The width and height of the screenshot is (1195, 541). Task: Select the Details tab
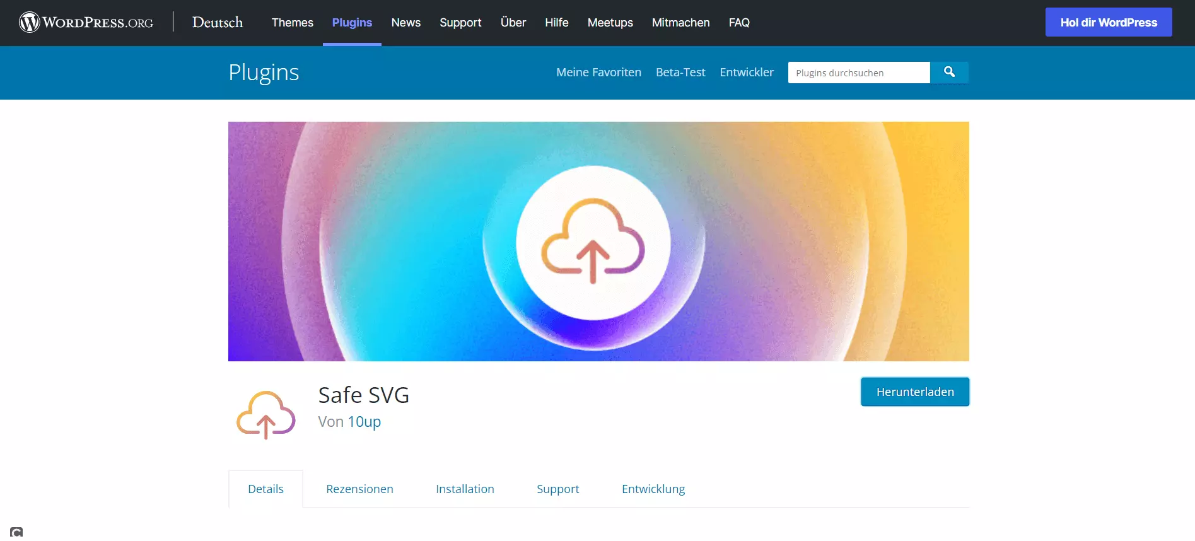265,489
